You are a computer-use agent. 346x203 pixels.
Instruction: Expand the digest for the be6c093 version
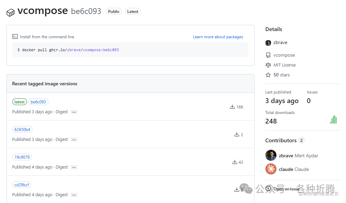pos(74,112)
